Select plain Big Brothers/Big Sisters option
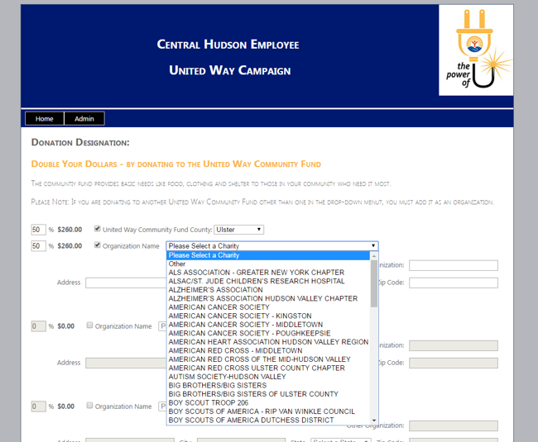Image resolution: width=538 pixels, height=442 pixels. coord(268,386)
